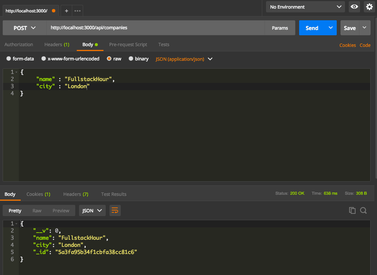Open the No Environment dropdown
This screenshot has width=377, height=275.
306,7
